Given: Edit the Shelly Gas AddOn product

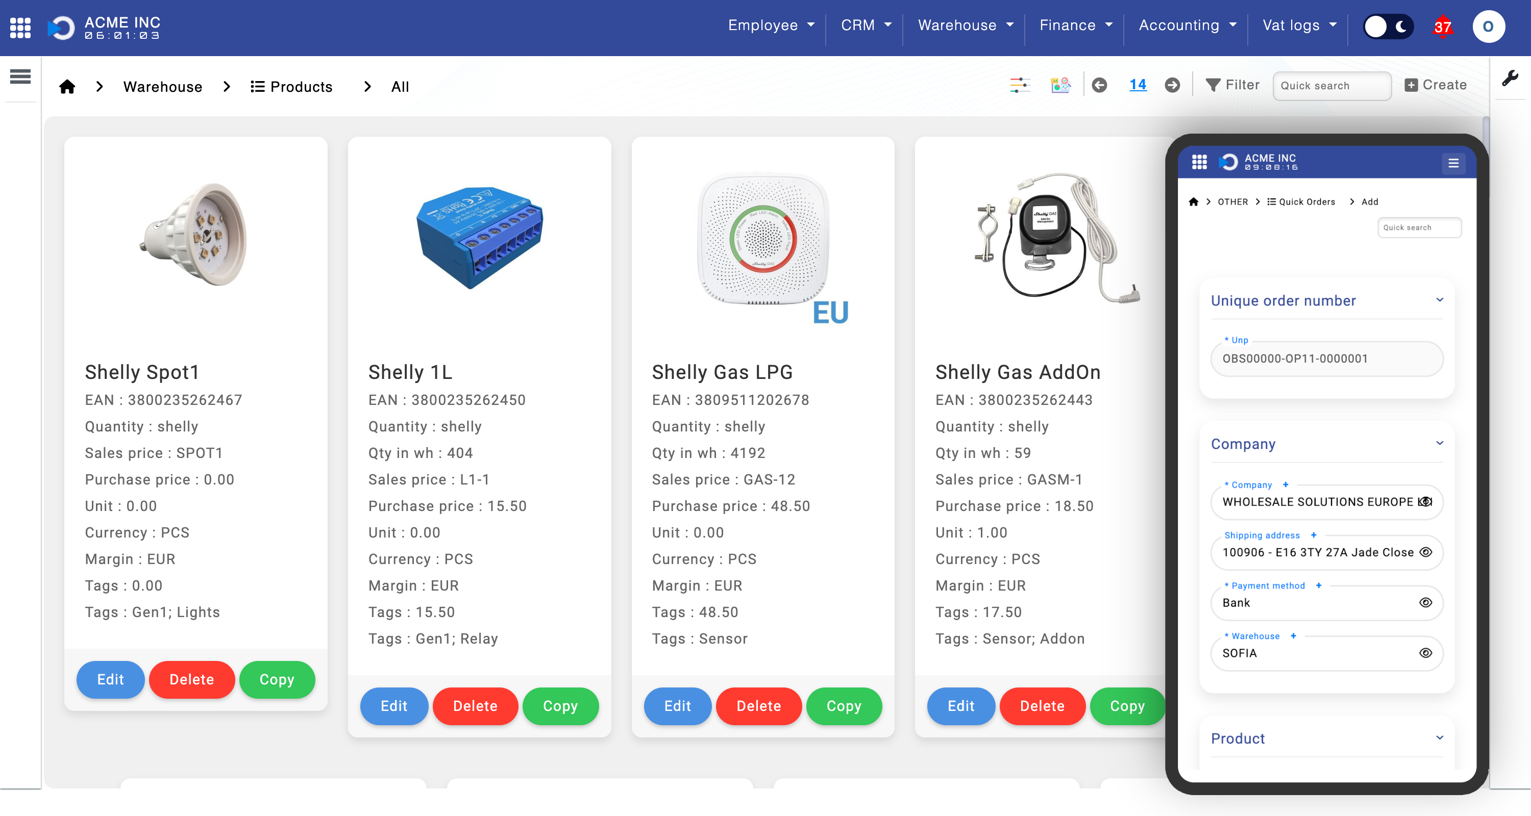Looking at the screenshot, I should pos(960,706).
